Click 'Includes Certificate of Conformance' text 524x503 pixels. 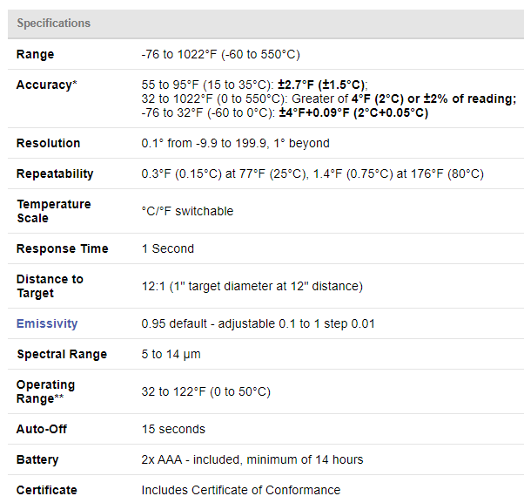point(241,490)
